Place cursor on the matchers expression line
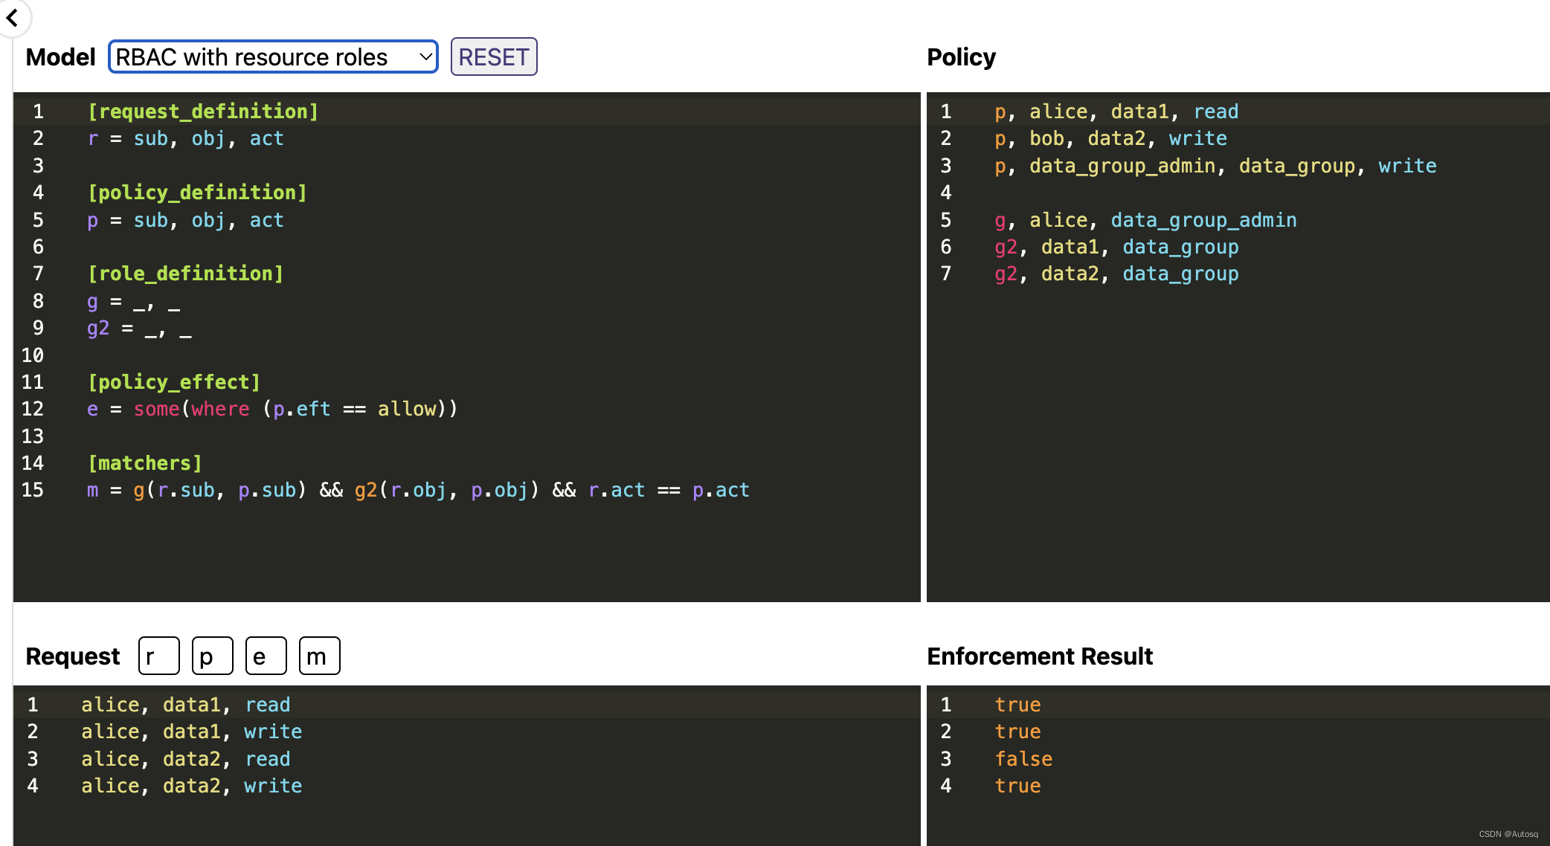Viewport: 1550px width, 846px height. coord(418,491)
